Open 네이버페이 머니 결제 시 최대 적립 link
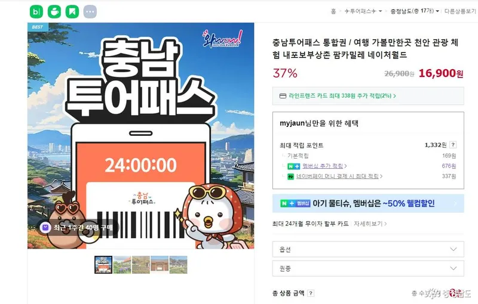478x304 pixels. (x=339, y=176)
